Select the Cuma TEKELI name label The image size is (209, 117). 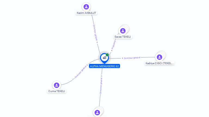tap(57, 91)
